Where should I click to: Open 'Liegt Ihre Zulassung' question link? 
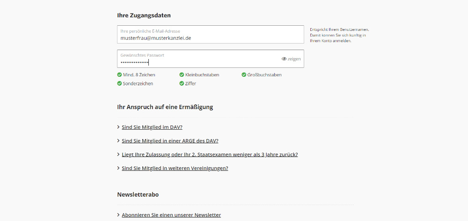[210, 155]
